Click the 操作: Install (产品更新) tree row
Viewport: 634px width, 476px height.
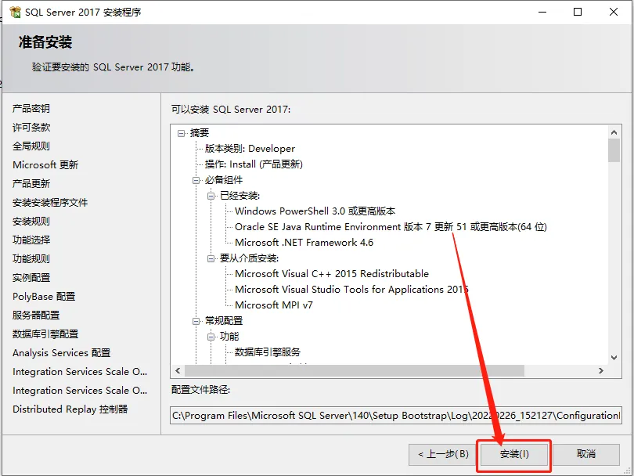pyautogui.click(x=254, y=164)
